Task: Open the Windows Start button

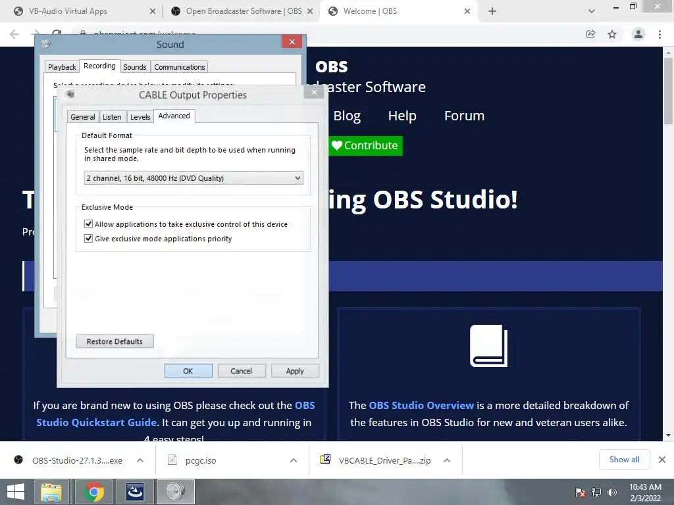Action: tap(16, 492)
